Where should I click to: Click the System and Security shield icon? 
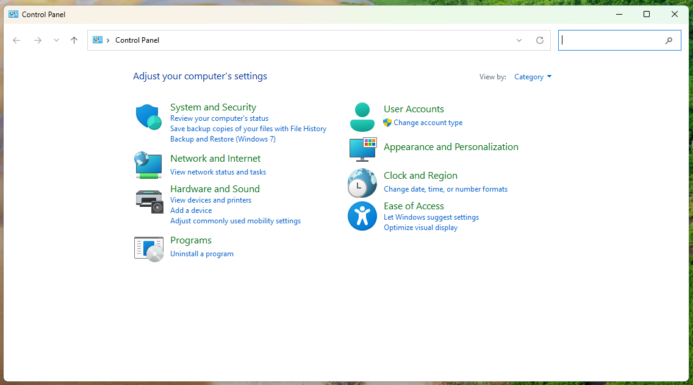click(x=148, y=117)
